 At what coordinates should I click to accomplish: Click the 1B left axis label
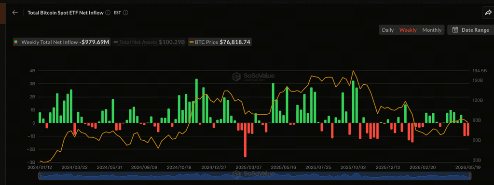tap(32, 110)
